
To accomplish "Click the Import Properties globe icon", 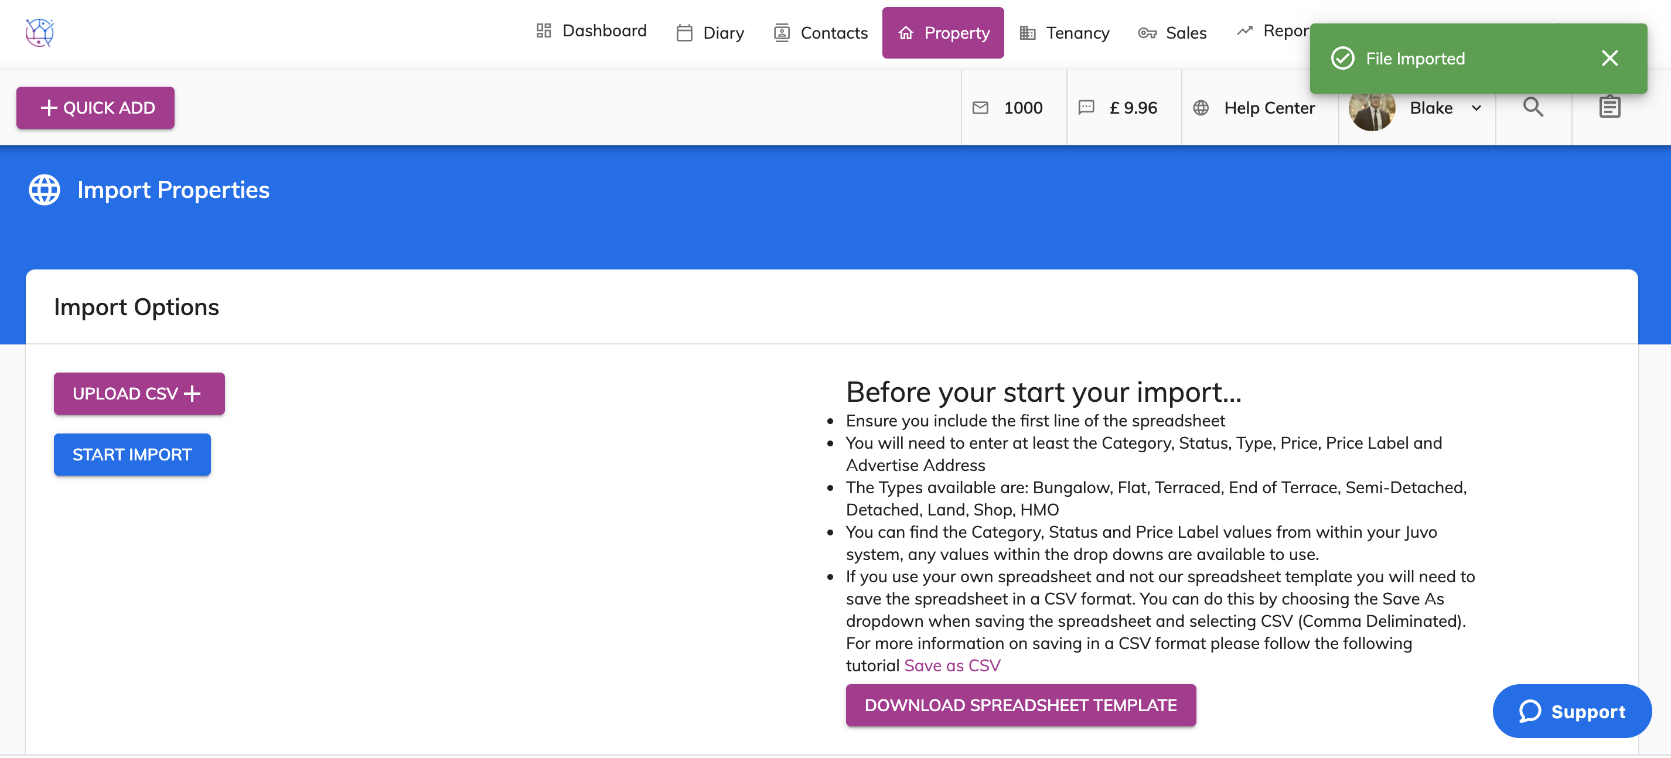I will point(45,190).
